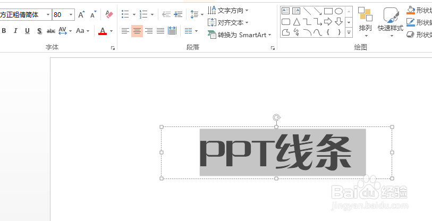The width and height of the screenshot is (432, 221).
Task: Select the straight line shape
Action: pos(307,11)
